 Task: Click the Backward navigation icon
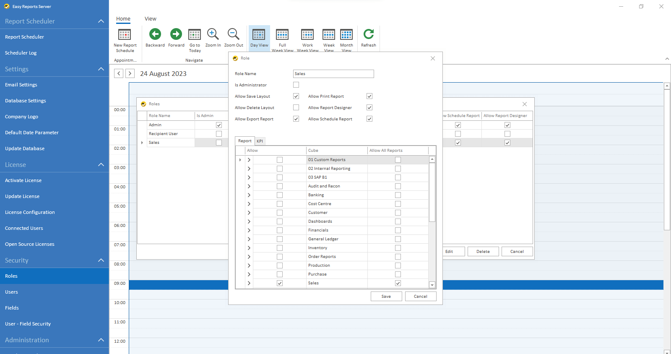tap(155, 34)
